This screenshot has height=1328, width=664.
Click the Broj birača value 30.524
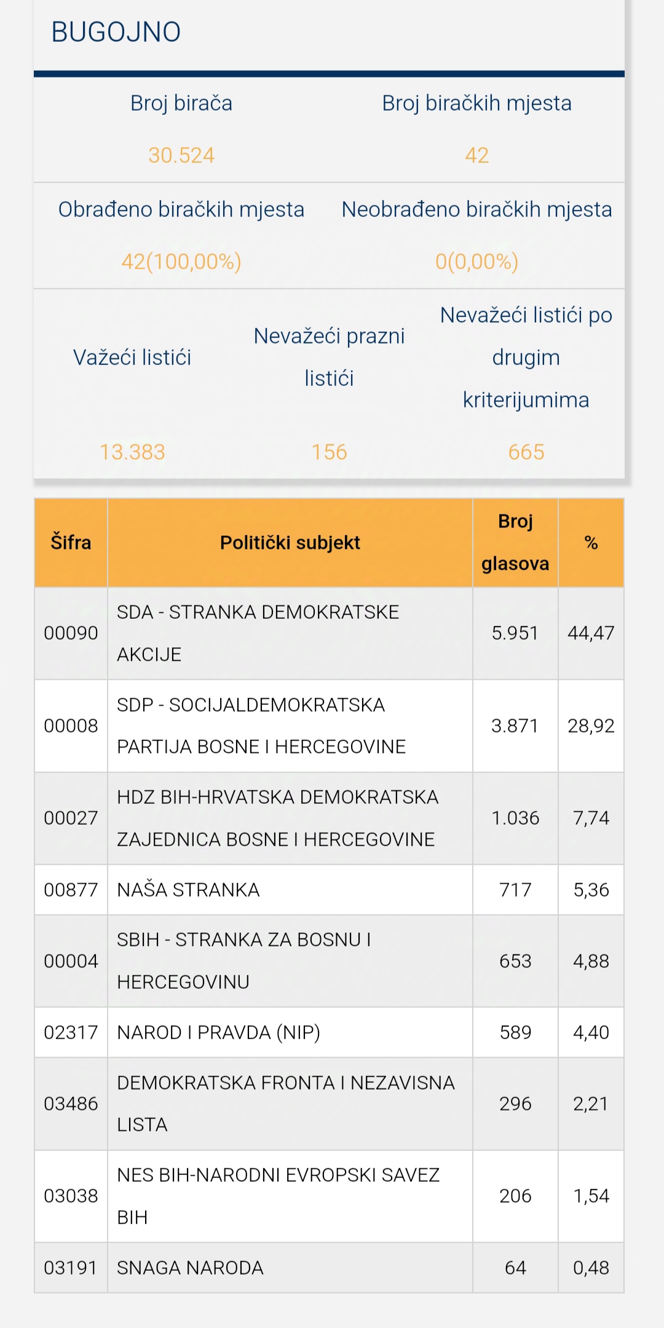181,155
